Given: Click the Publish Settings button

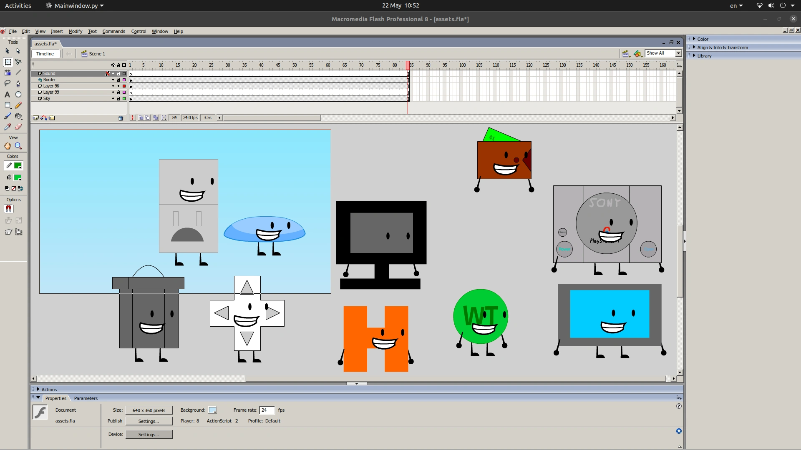Looking at the screenshot, I should tap(149, 421).
